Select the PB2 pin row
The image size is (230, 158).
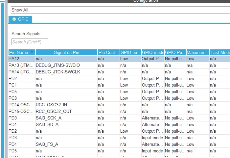(119, 78)
